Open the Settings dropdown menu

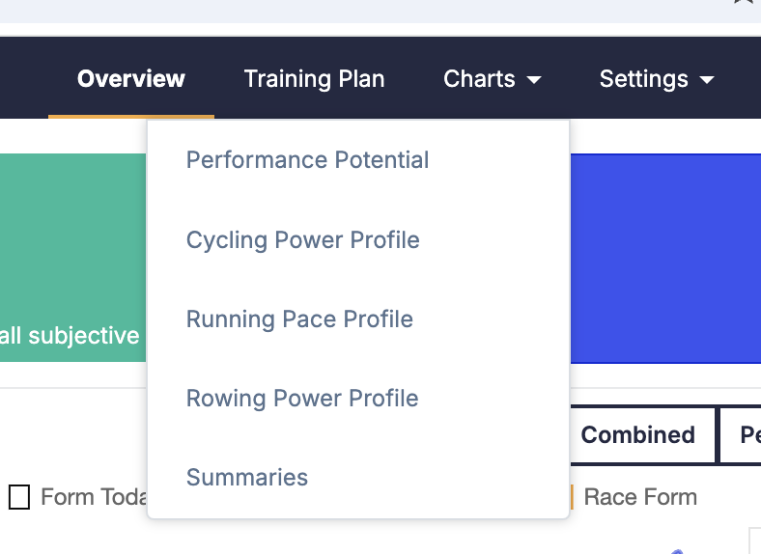coord(657,78)
